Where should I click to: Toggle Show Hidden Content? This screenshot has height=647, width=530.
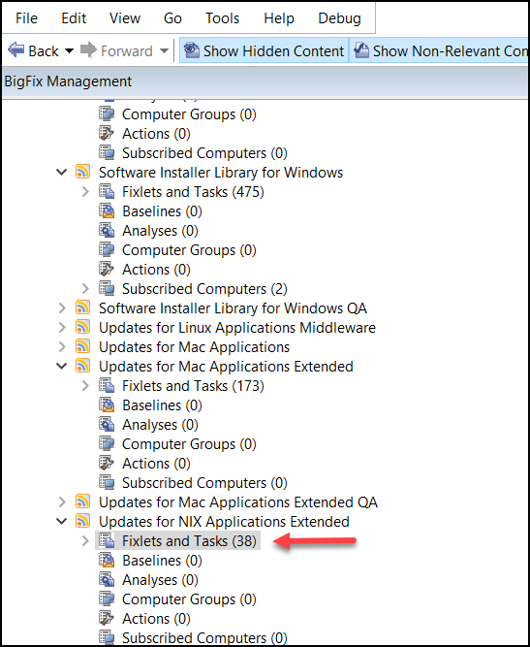[x=264, y=50]
